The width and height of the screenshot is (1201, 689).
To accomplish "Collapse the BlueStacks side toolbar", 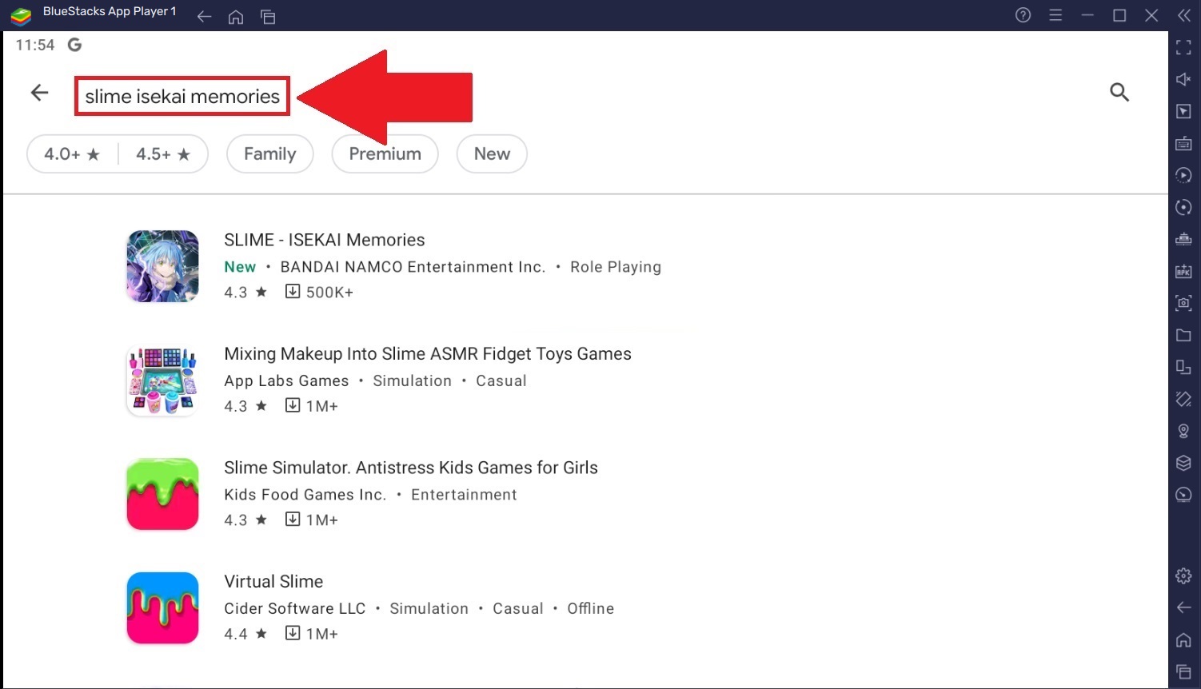I will tap(1184, 15).
